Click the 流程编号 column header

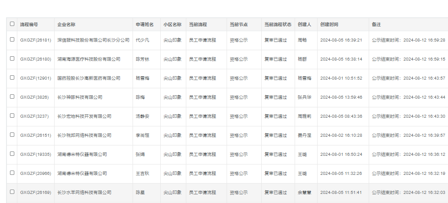29,25
